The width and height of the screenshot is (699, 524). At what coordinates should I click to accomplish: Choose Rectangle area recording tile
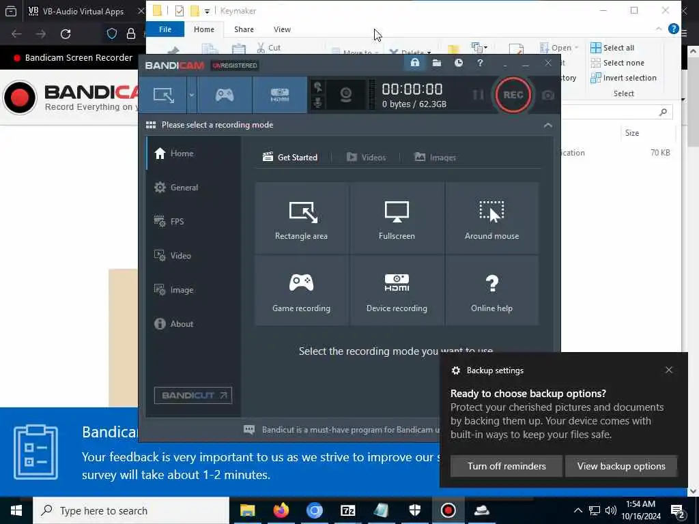[301, 218]
